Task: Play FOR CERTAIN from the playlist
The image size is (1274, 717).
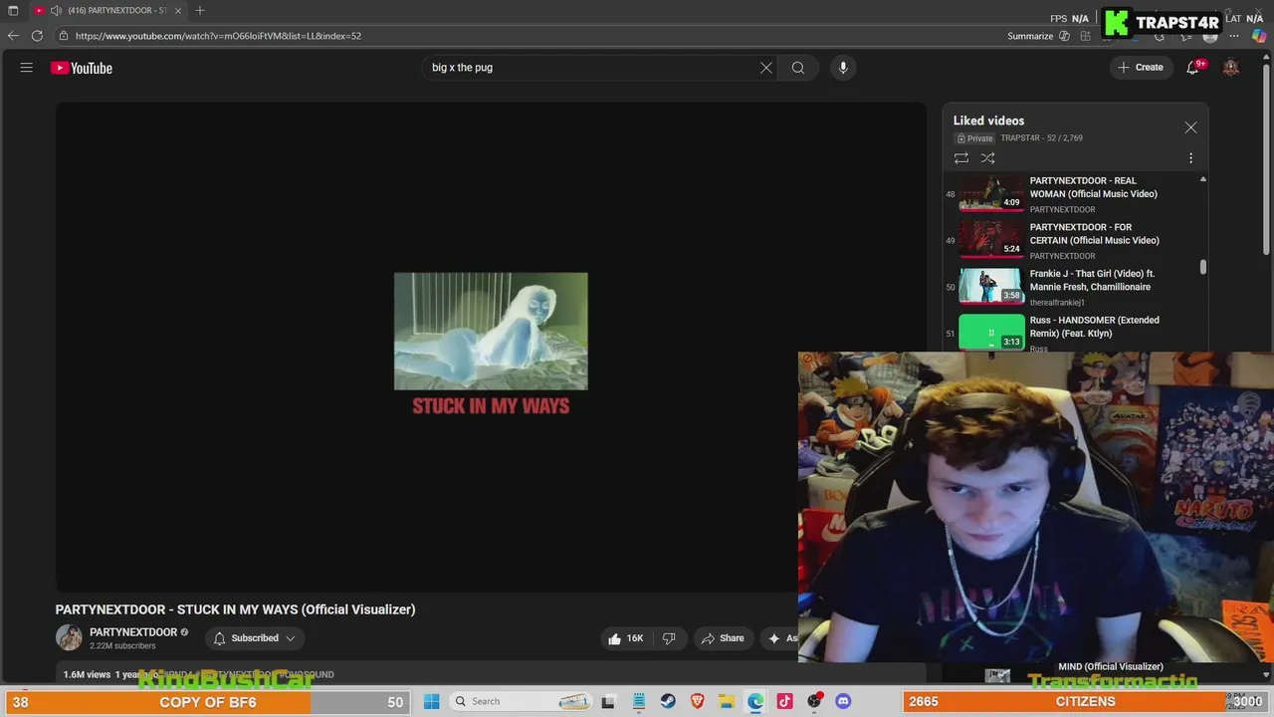Action: [1075, 240]
